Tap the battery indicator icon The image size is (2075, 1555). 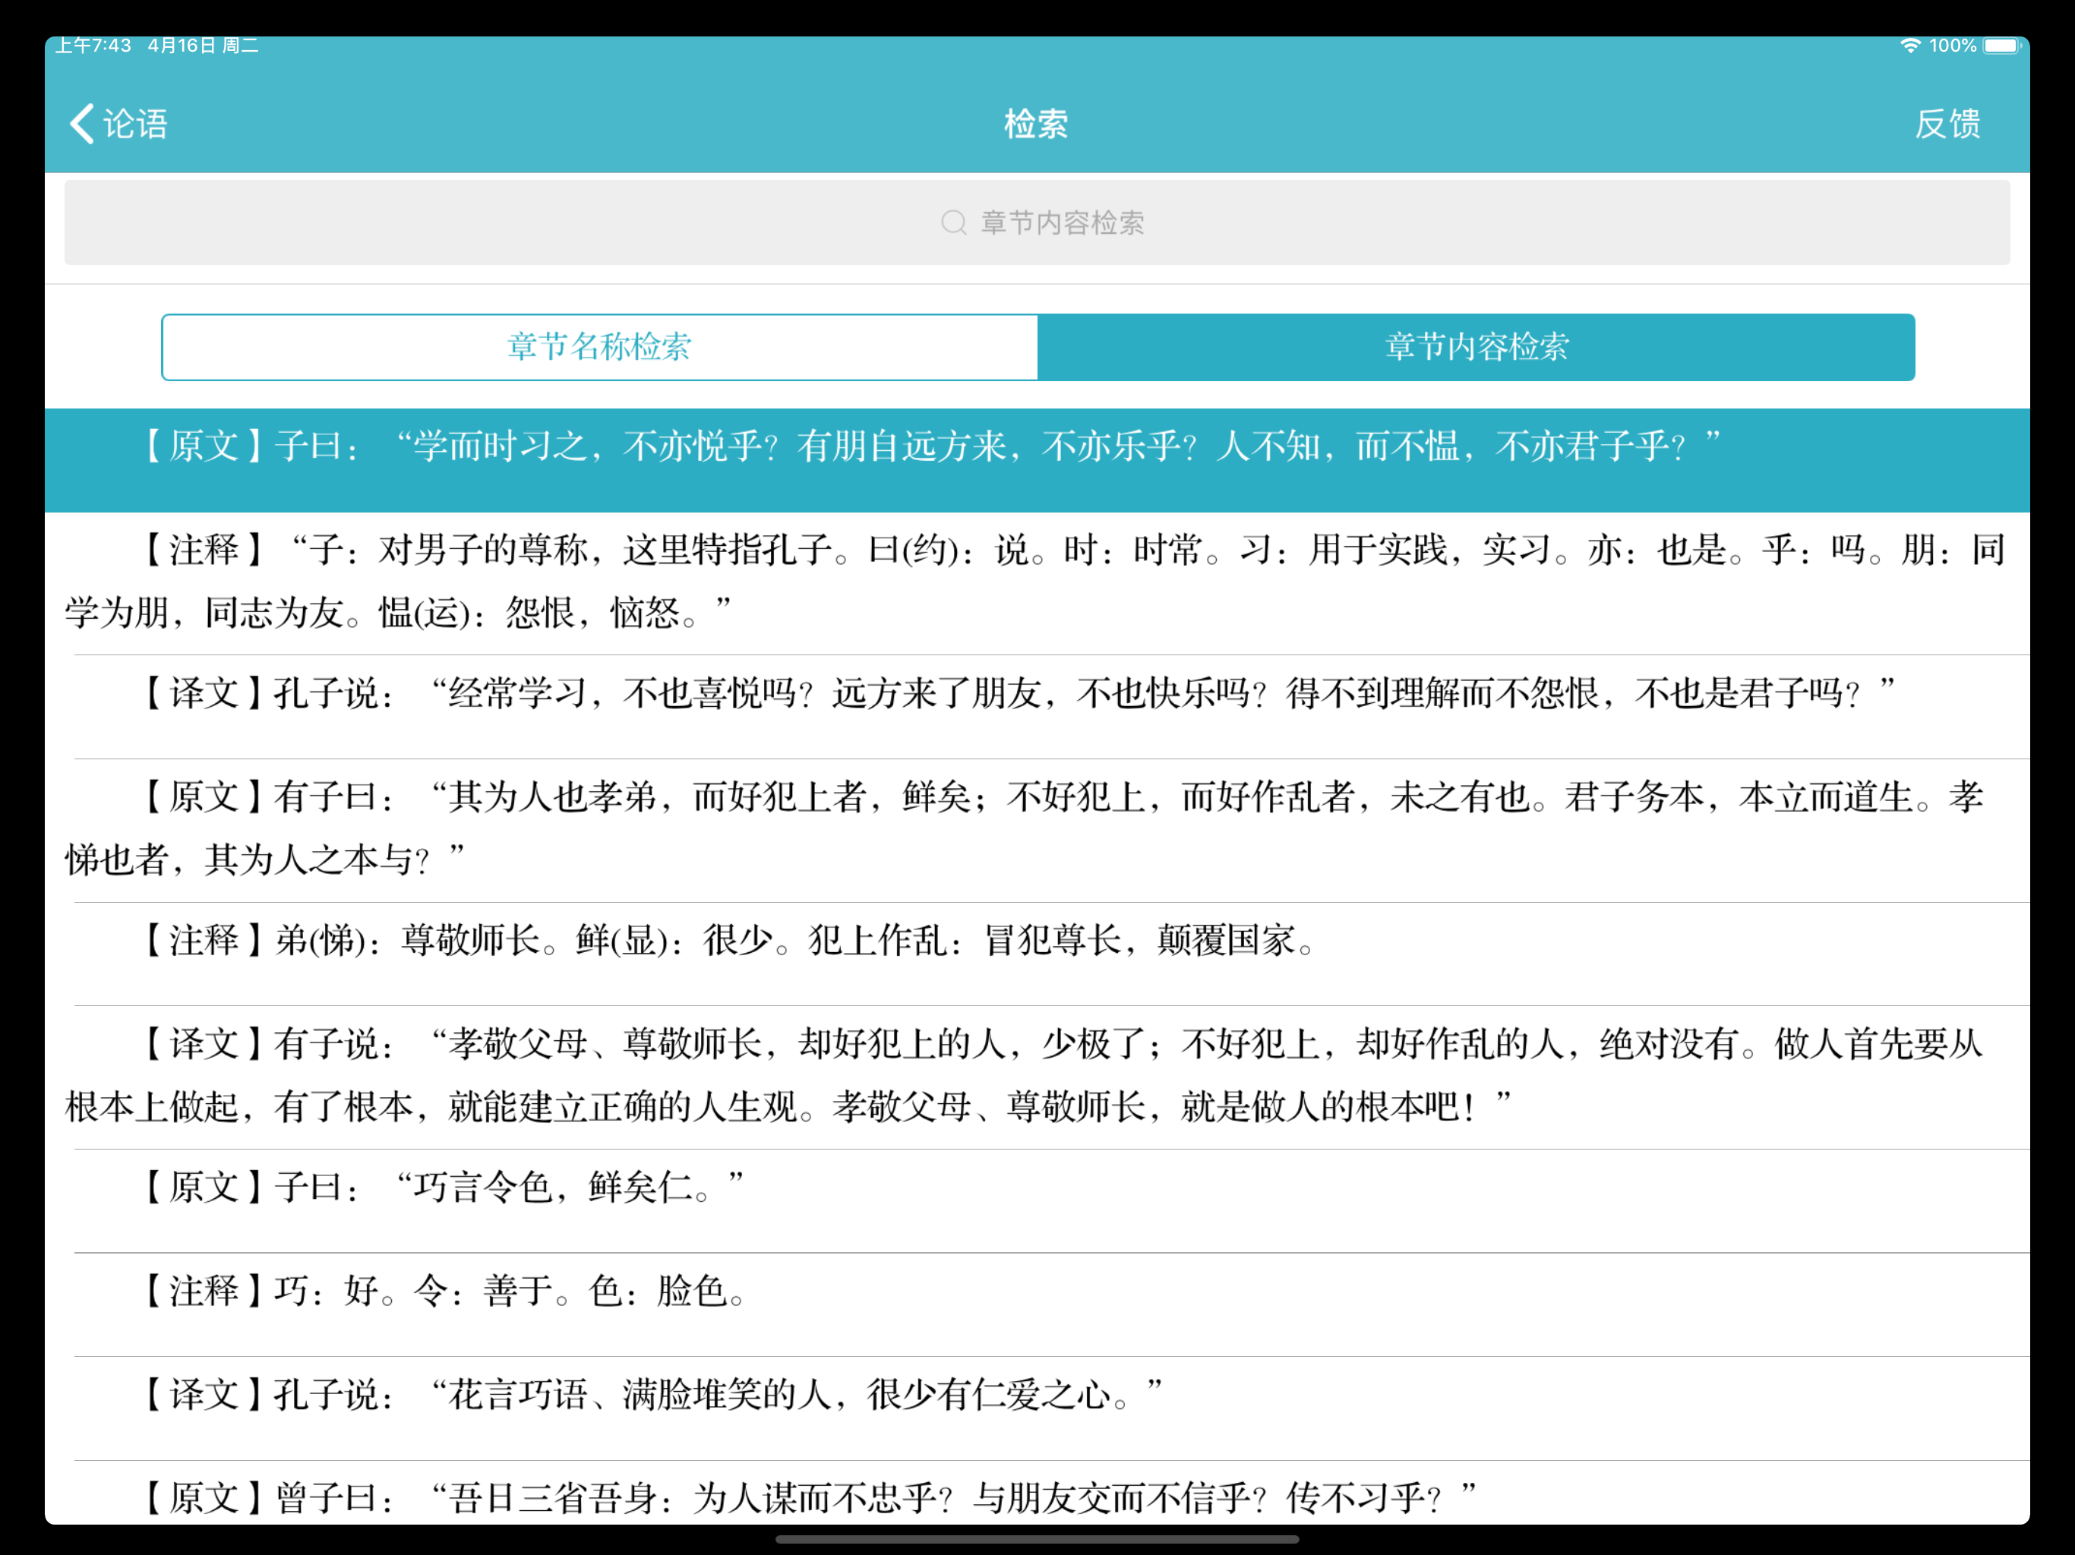point(2002,45)
